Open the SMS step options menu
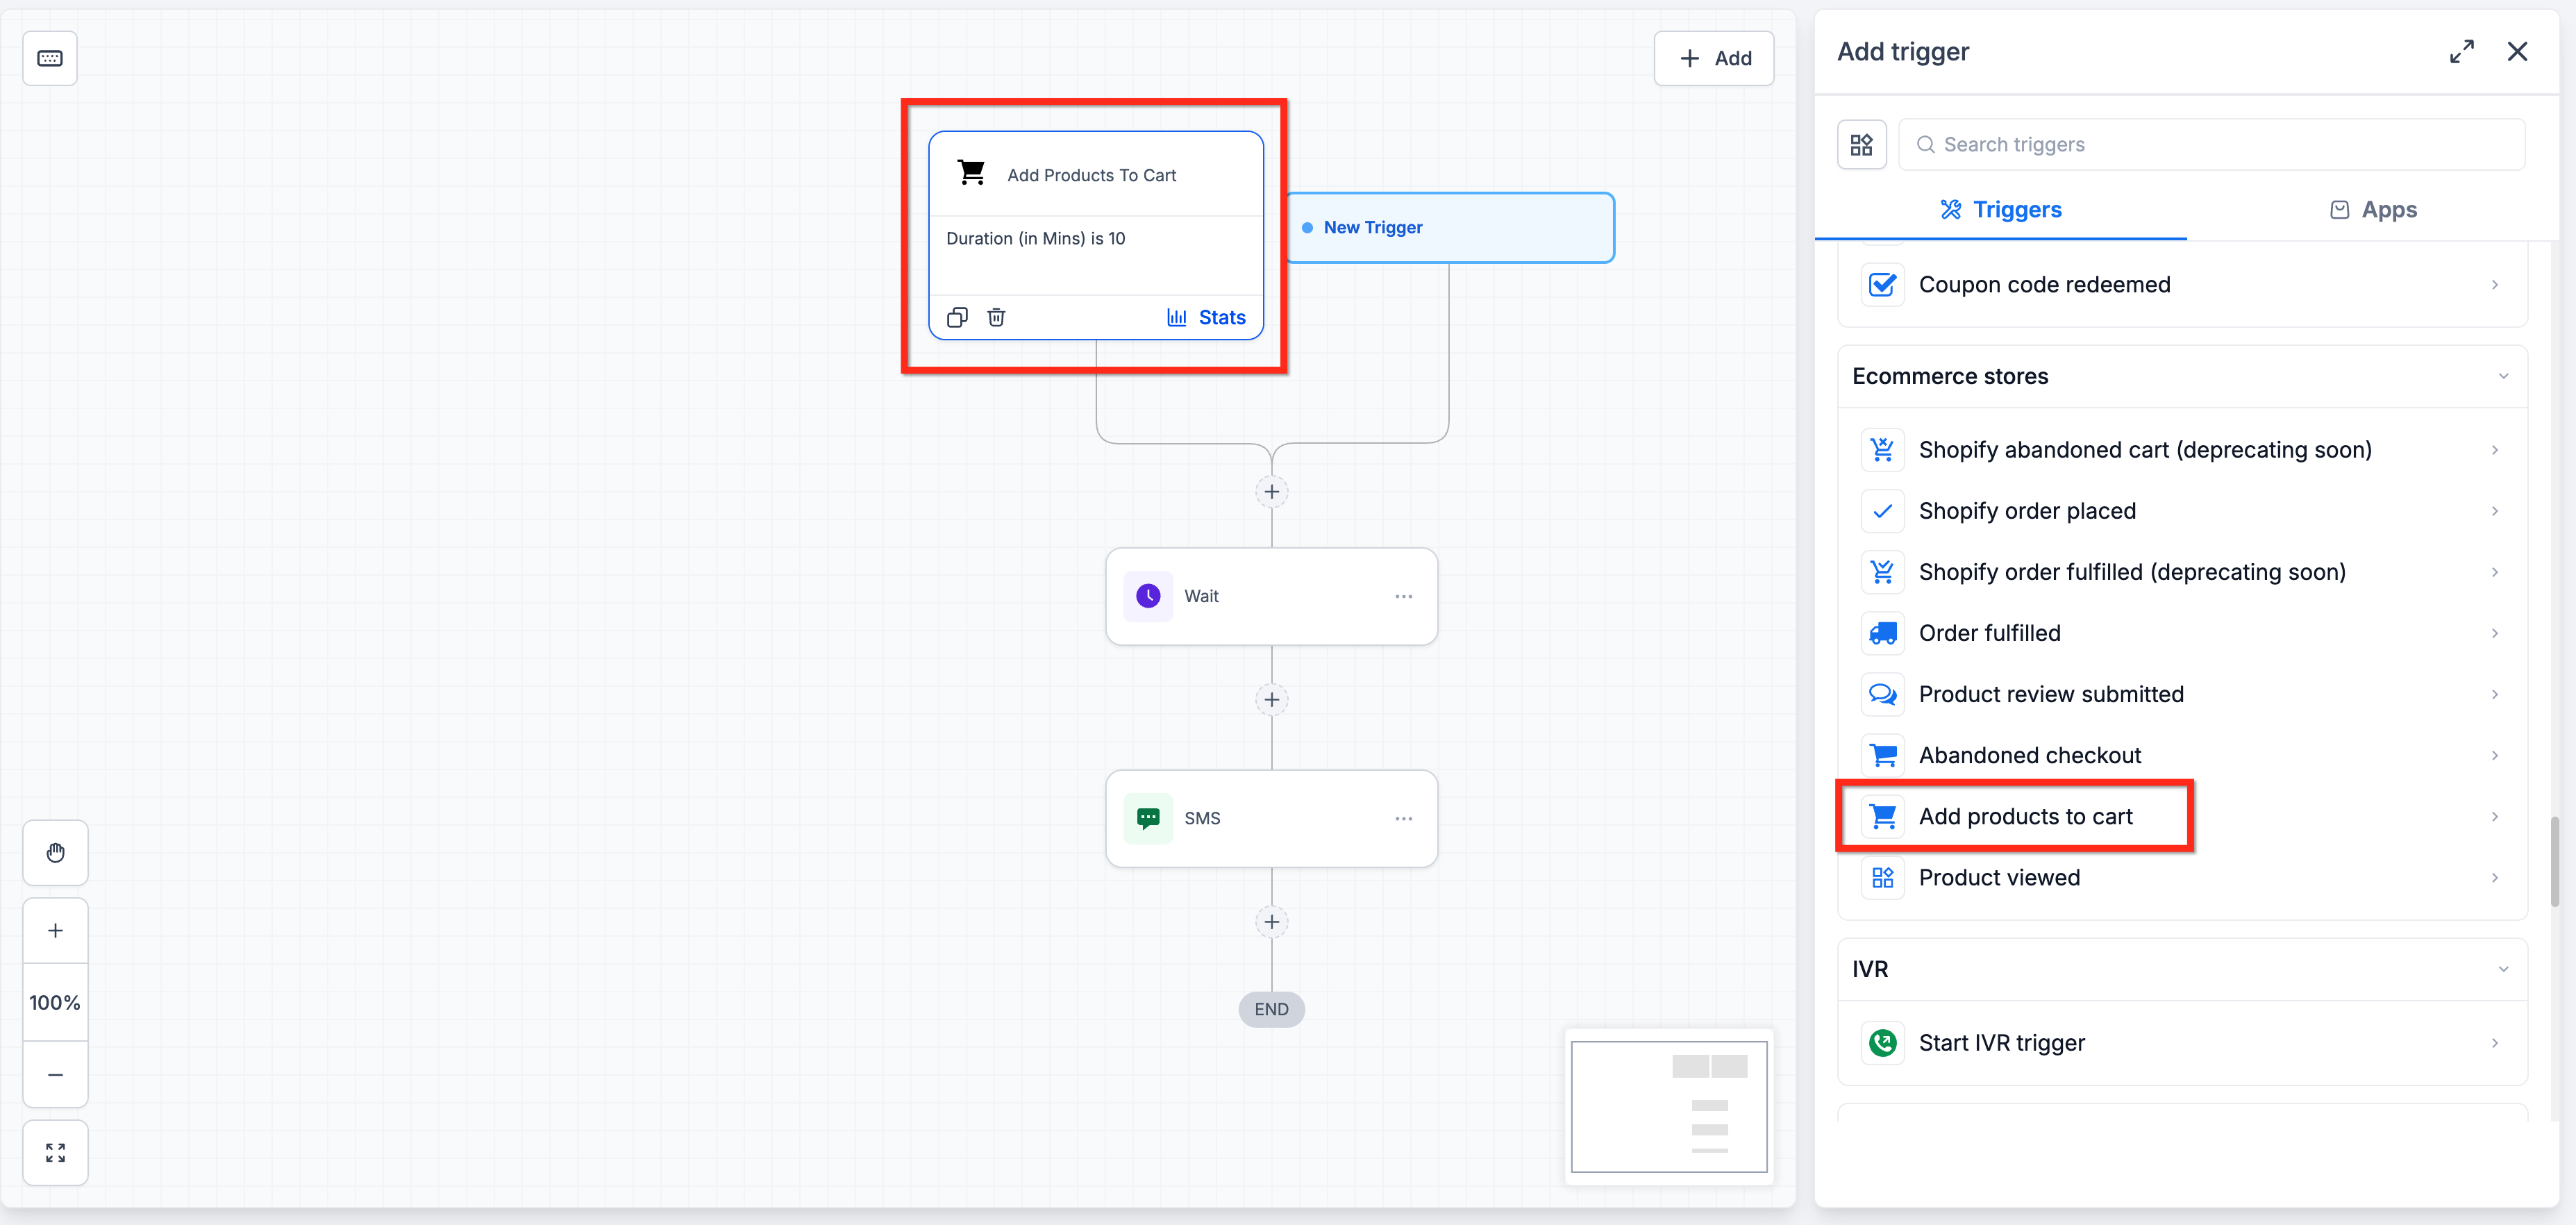 coord(1403,818)
